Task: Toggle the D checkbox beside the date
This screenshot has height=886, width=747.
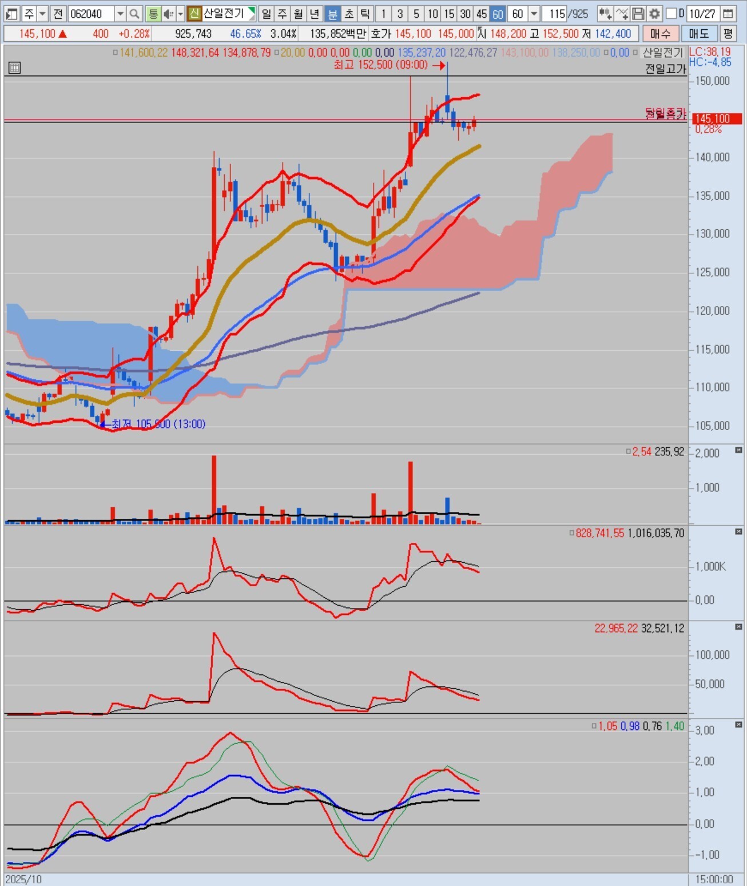Action: tap(672, 13)
